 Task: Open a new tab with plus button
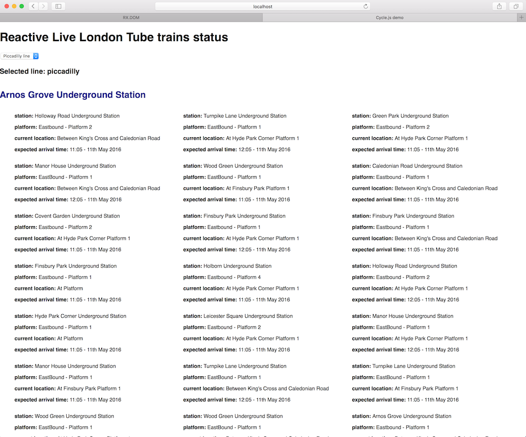tap(521, 17)
